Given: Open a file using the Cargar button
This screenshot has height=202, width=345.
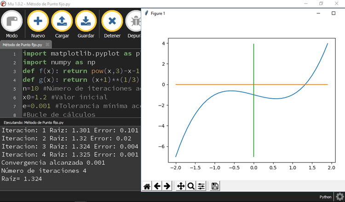Looking at the screenshot, I should click(x=62, y=24).
